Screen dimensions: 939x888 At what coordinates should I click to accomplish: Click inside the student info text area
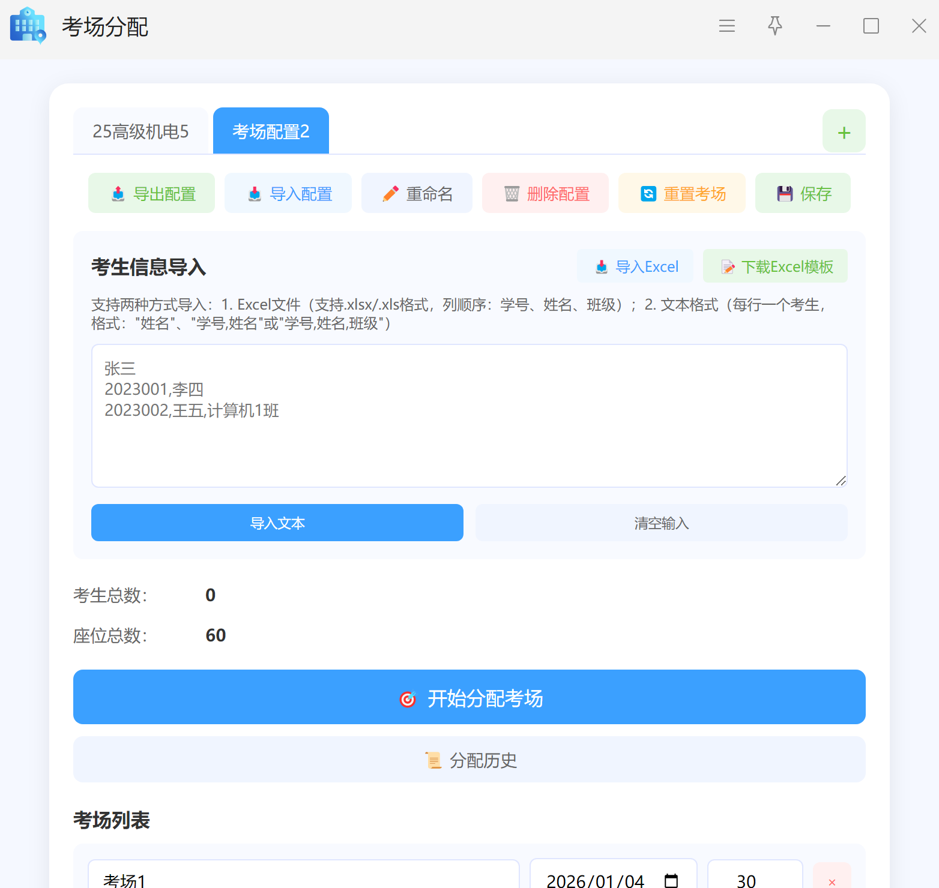tap(468, 444)
